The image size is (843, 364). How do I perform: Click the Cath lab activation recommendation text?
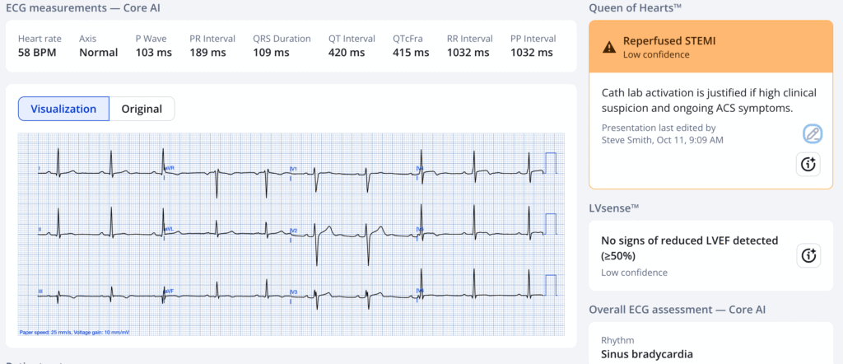coord(696,100)
